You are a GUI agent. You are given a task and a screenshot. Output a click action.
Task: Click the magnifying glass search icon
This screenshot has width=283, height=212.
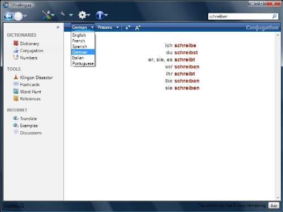pyautogui.click(x=275, y=16)
